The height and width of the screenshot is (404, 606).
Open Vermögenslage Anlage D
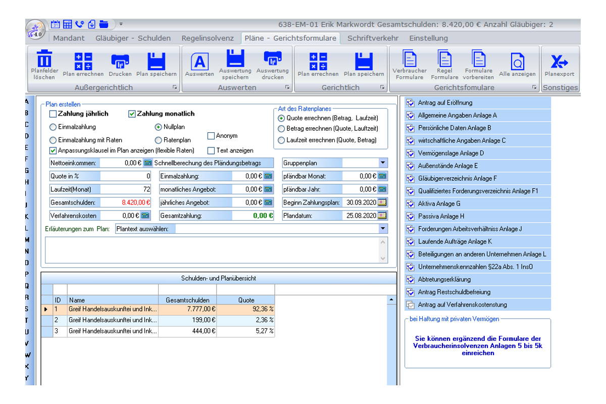coord(478,153)
